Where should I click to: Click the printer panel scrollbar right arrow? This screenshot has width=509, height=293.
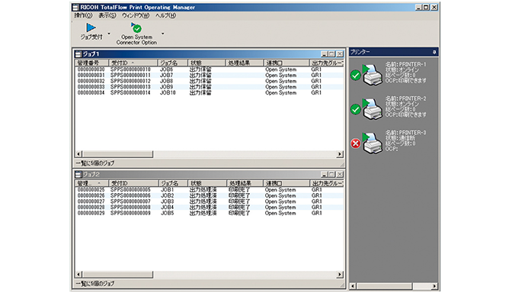(x=434, y=286)
